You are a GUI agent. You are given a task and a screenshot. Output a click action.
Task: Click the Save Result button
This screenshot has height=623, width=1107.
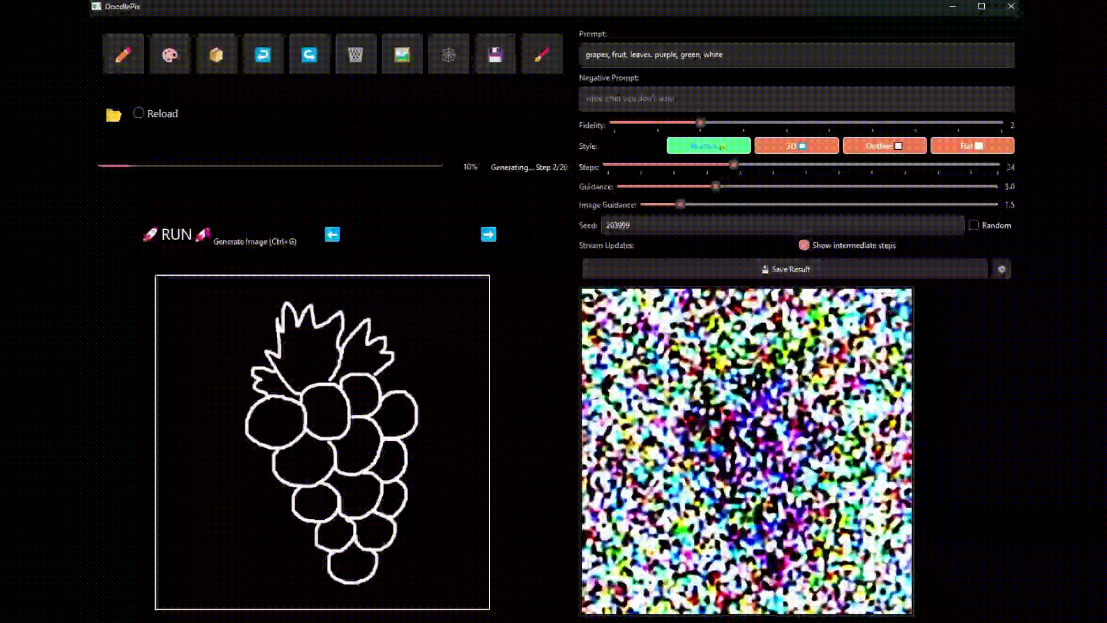click(785, 269)
